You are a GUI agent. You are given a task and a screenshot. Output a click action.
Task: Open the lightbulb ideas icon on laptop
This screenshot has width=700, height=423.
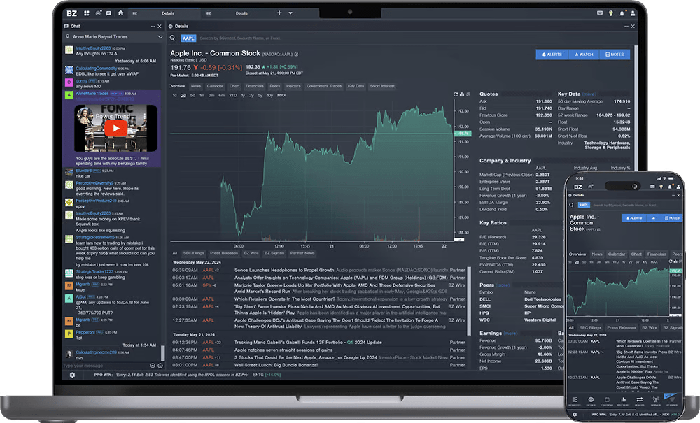pyautogui.click(x=610, y=13)
